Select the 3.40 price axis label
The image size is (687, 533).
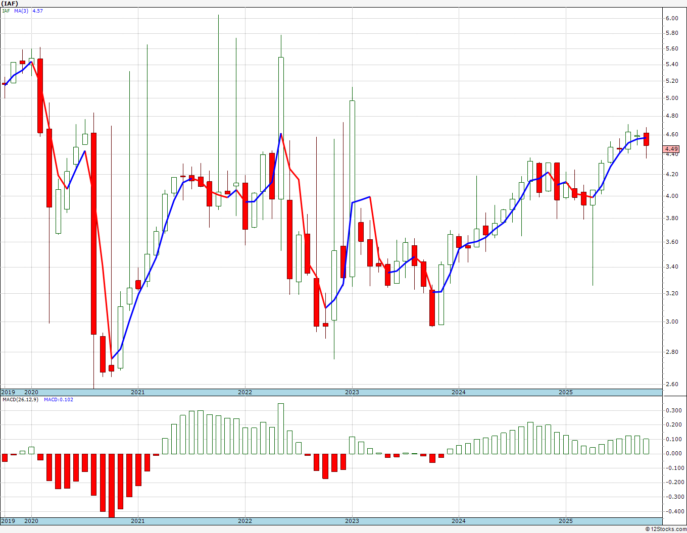(x=672, y=267)
